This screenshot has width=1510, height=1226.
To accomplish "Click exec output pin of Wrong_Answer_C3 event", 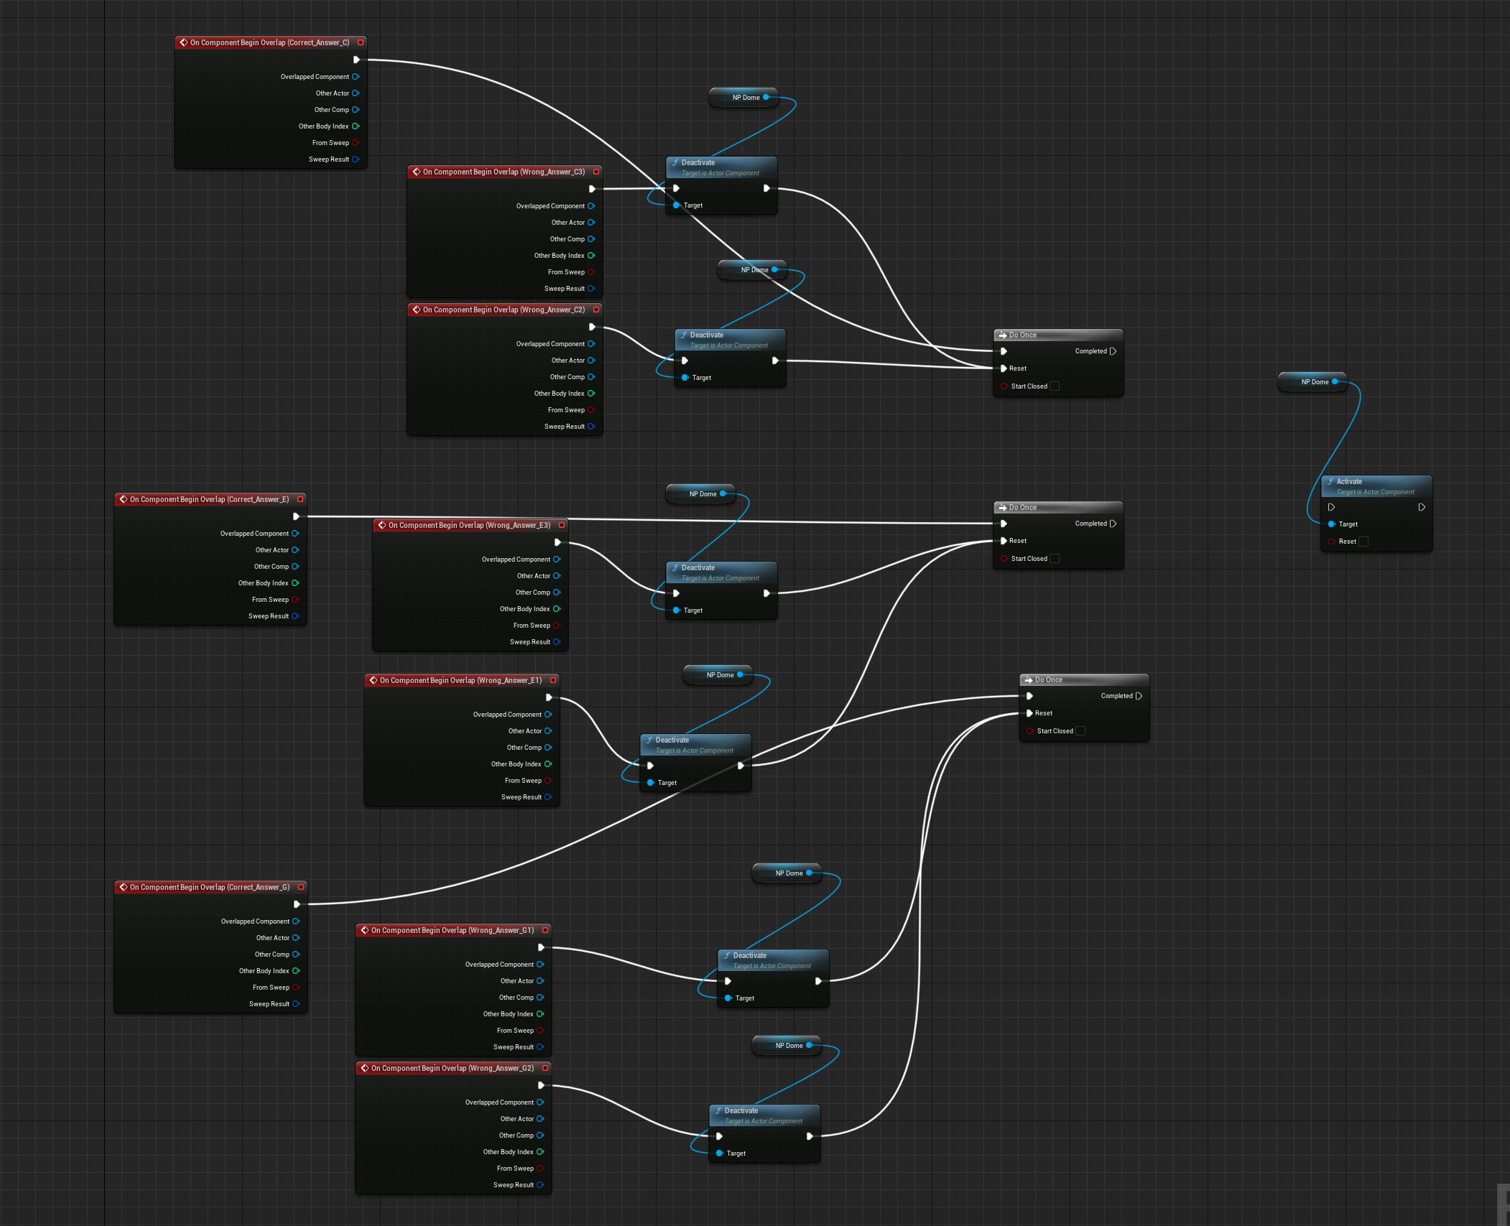I will (x=592, y=189).
